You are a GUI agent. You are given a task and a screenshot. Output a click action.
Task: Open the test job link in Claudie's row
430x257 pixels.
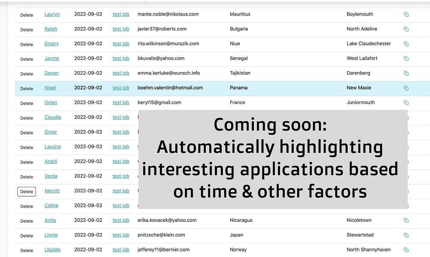click(x=121, y=117)
